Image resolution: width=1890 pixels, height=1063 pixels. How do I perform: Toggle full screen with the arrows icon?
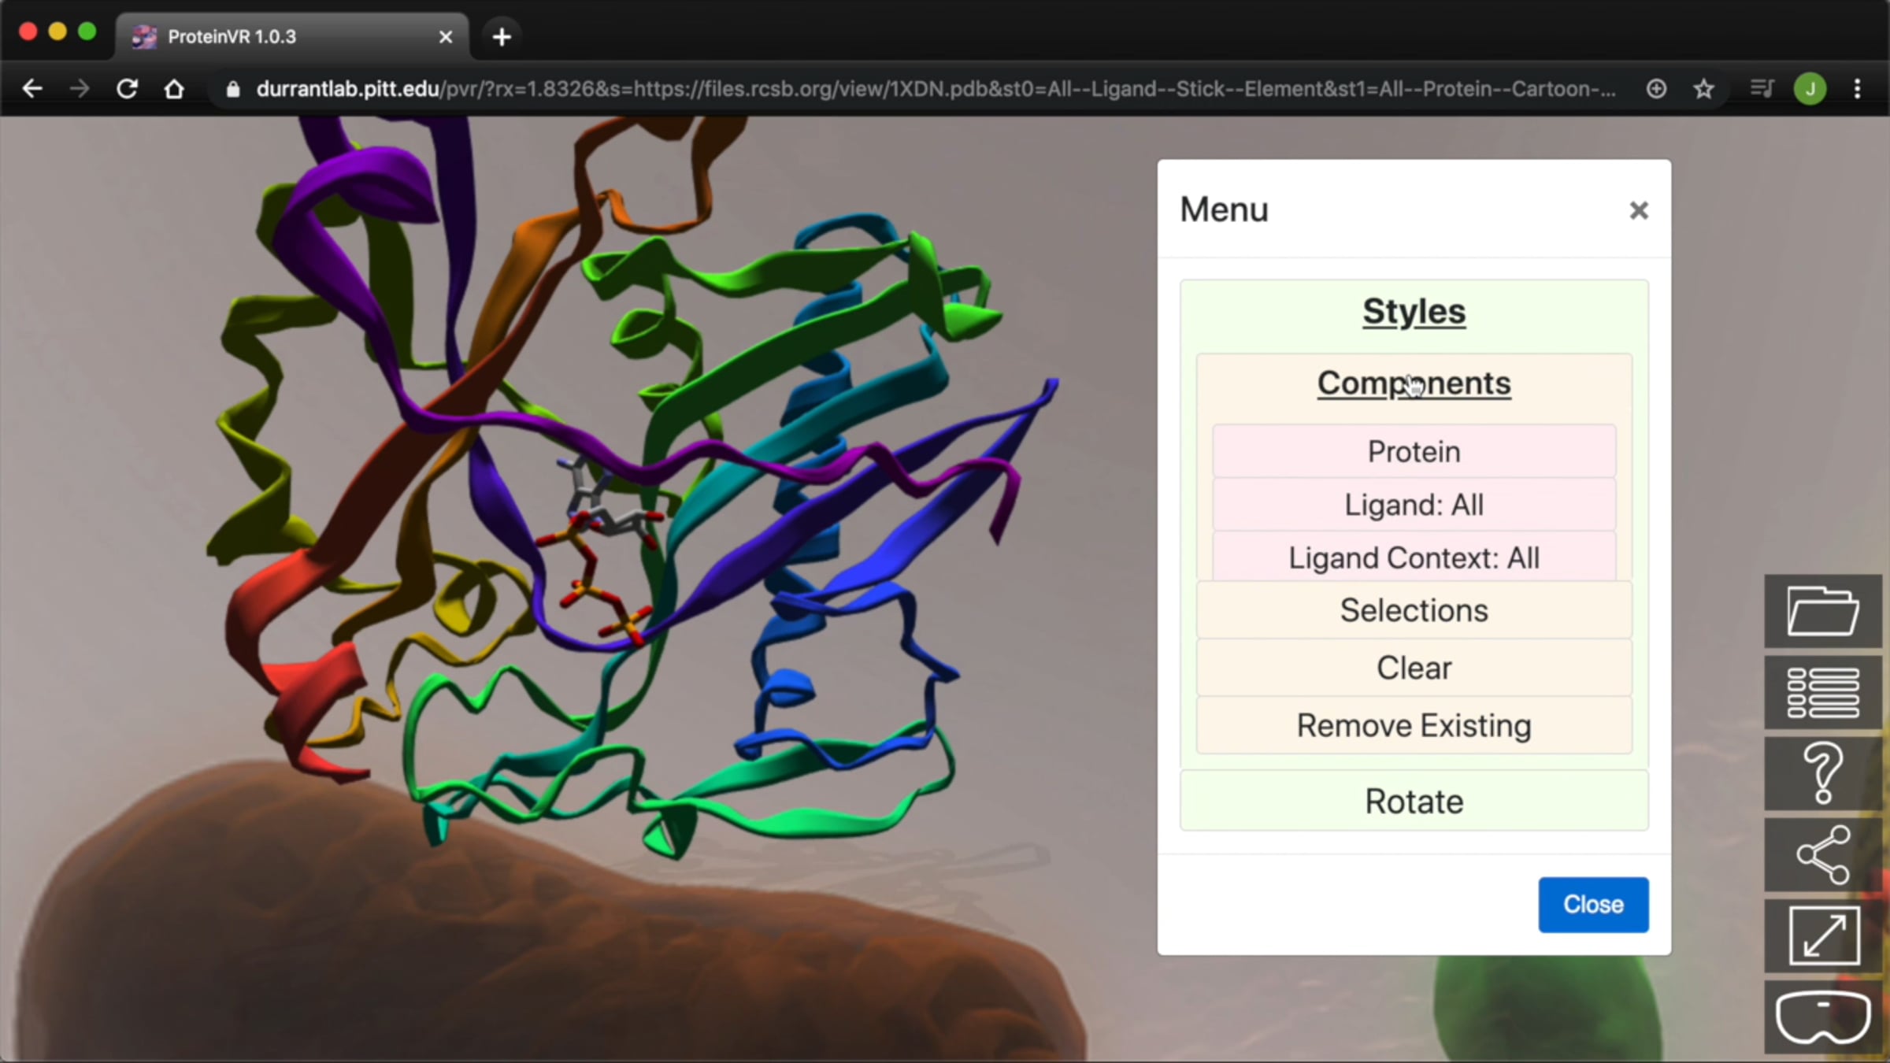pyautogui.click(x=1823, y=936)
